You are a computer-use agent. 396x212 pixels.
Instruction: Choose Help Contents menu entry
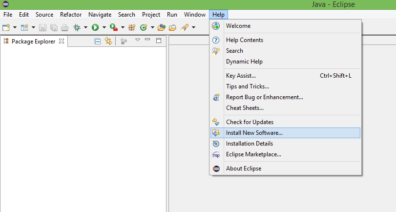click(285, 40)
